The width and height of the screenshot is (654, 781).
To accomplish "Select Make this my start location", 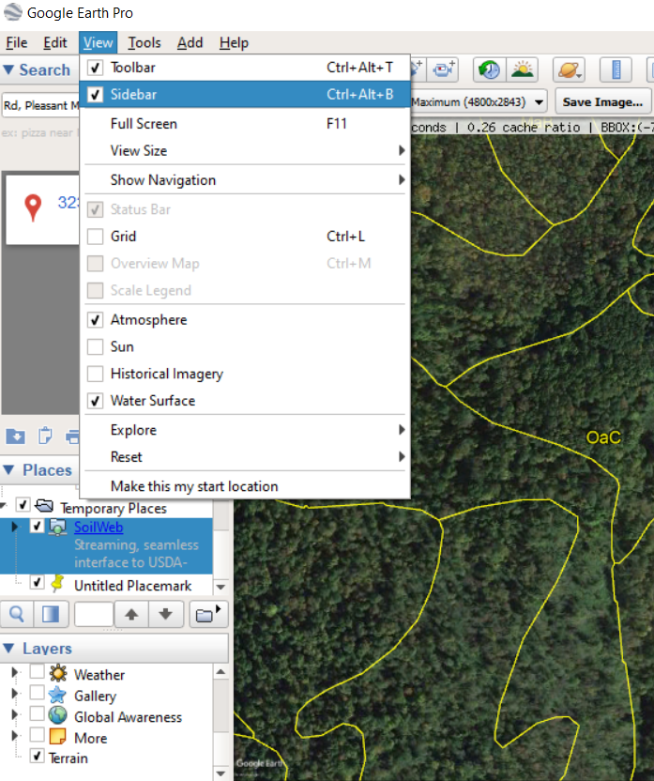I will pyautogui.click(x=194, y=486).
